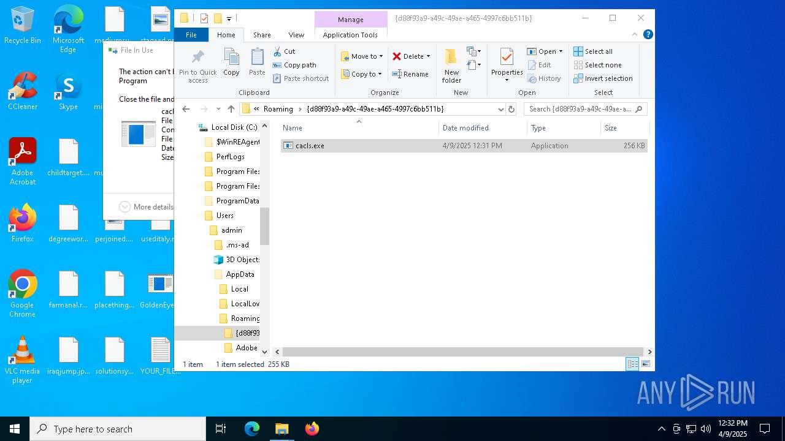Click the taskbar search box

pyautogui.click(x=118, y=429)
